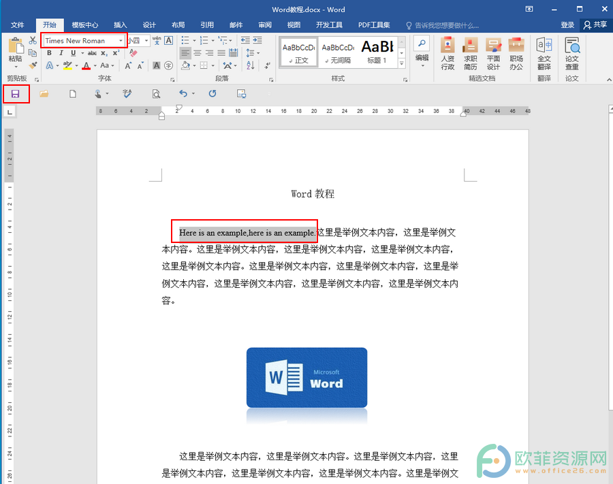613x484 pixels.
Task: Toggle Bold formatting
Action: tap(49, 52)
